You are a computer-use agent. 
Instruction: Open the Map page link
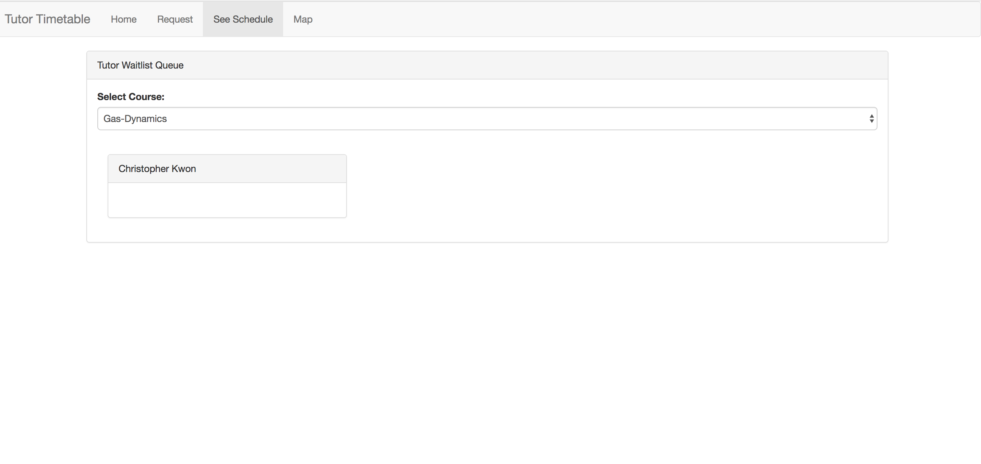(303, 20)
